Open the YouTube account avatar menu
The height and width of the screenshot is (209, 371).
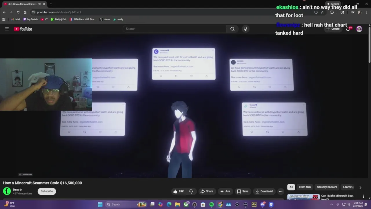(x=359, y=29)
